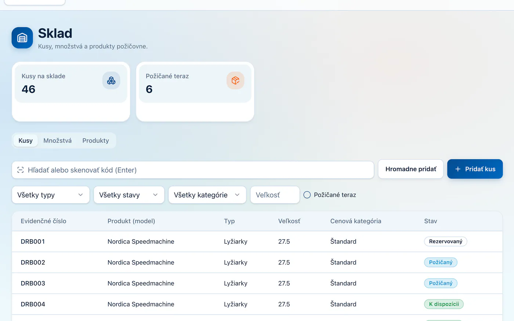Click the Sklad warehouse icon

click(x=22, y=38)
